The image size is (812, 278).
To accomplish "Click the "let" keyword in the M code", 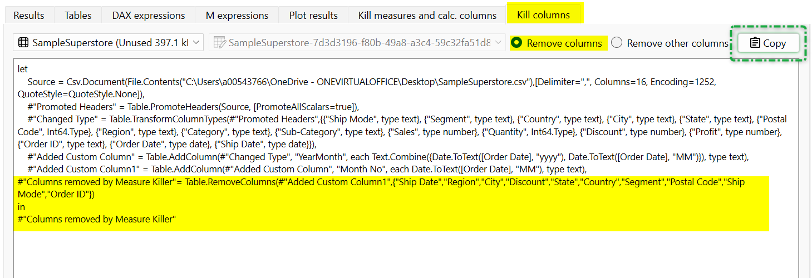I will (x=22, y=69).
